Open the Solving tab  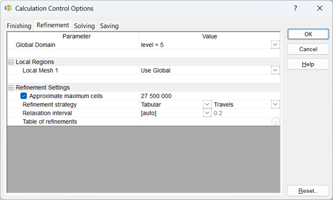(x=84, y=26)
